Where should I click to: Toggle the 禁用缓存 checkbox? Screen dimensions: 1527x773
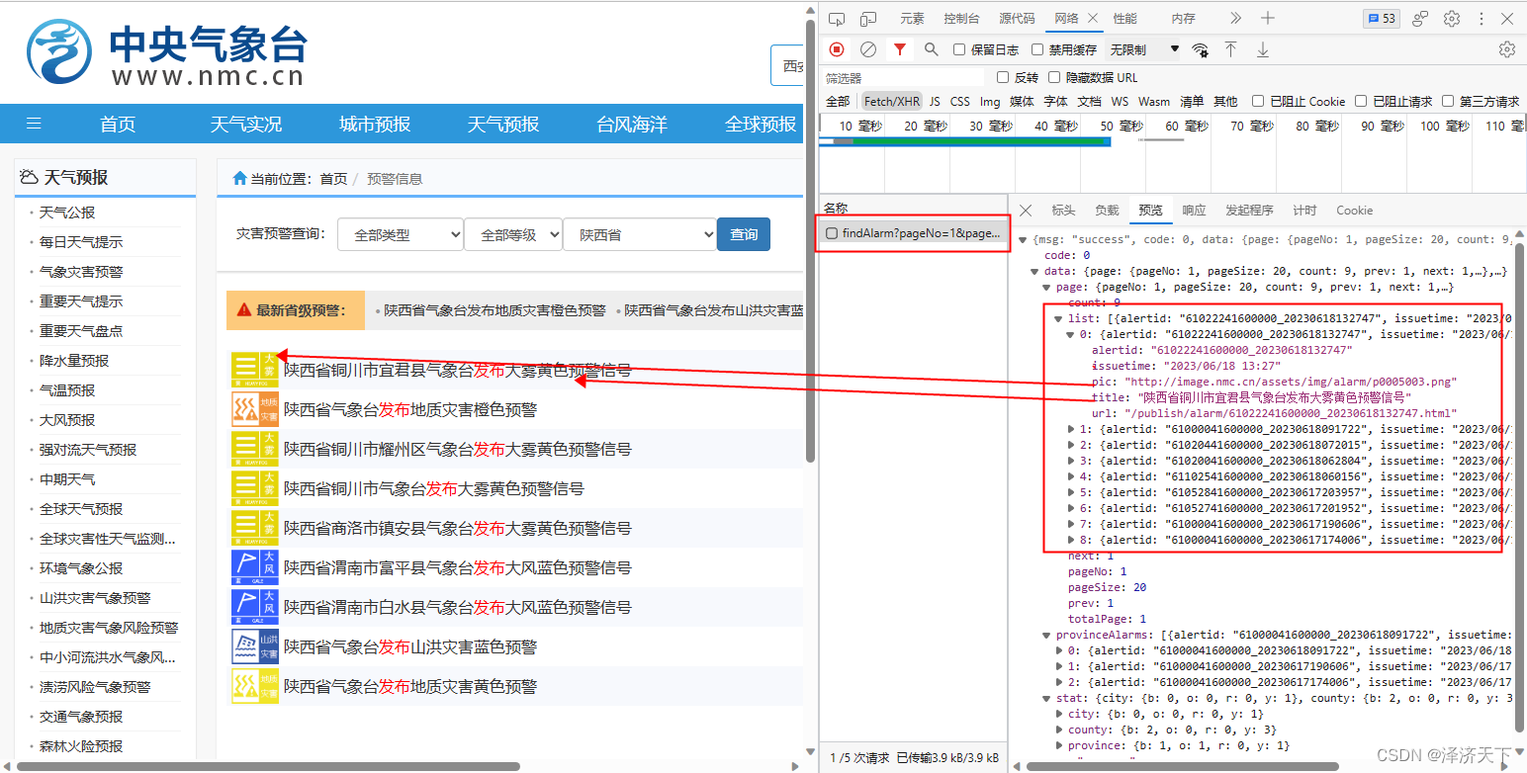(x=1037, y=49)
